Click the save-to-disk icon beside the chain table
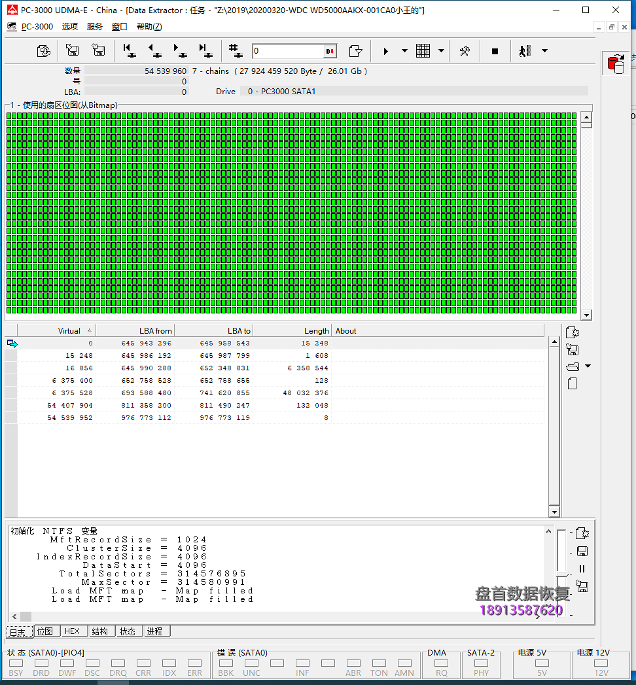 pos(573,349)
